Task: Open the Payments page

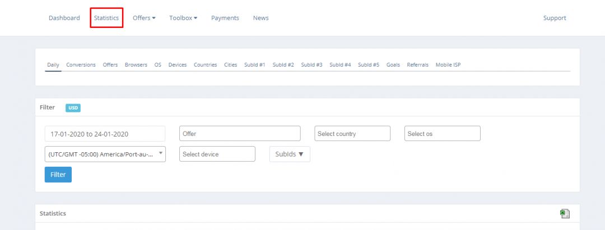Action: tap(225, 18)
